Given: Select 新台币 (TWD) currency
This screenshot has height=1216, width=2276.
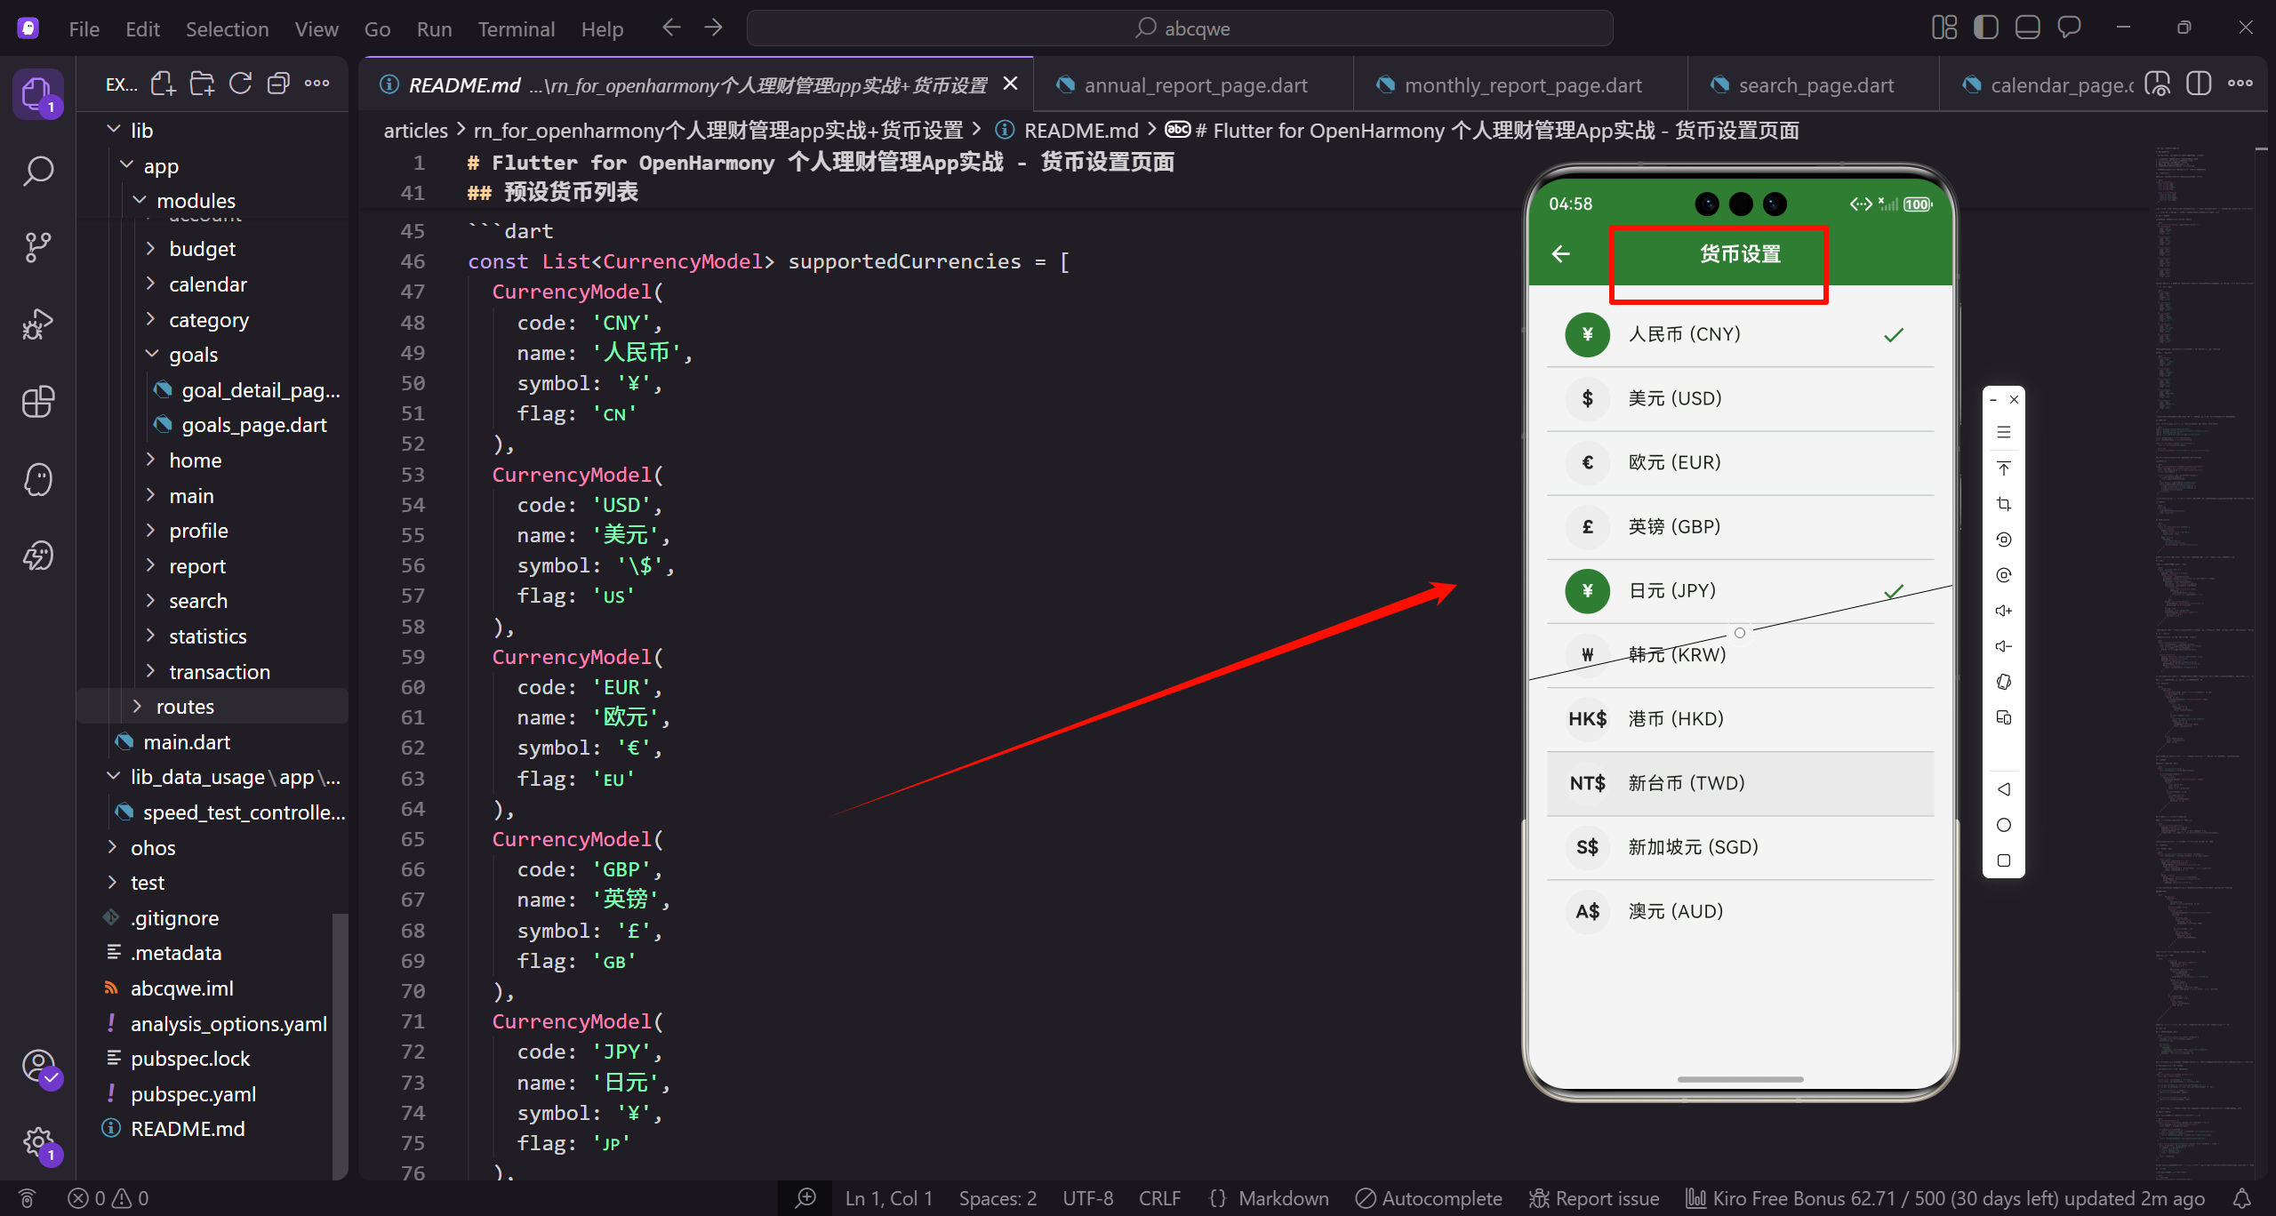Looking at the screenshot, I should click(x=1740, y=783).
